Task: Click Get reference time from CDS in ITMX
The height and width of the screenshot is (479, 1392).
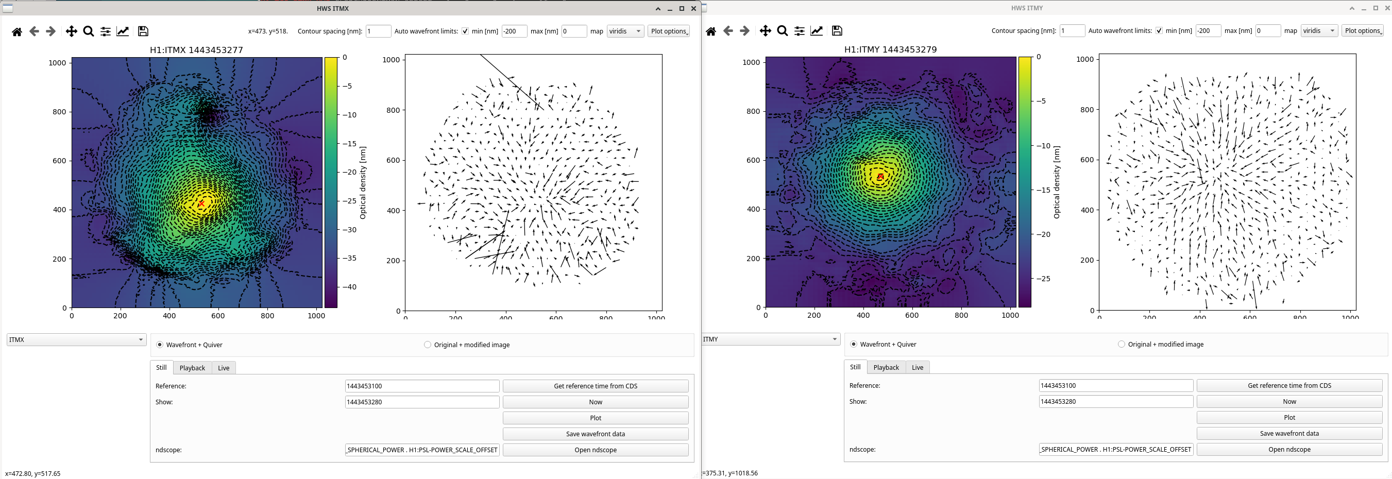Action: (596, 386)
